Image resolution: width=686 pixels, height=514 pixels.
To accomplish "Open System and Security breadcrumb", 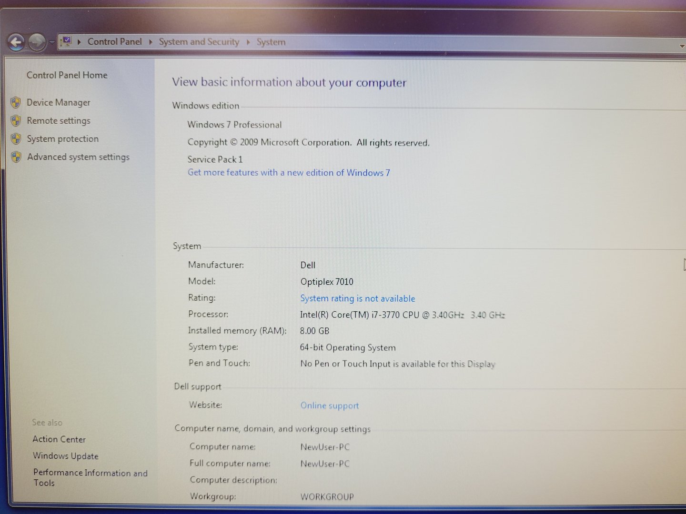I will point(199,42).
